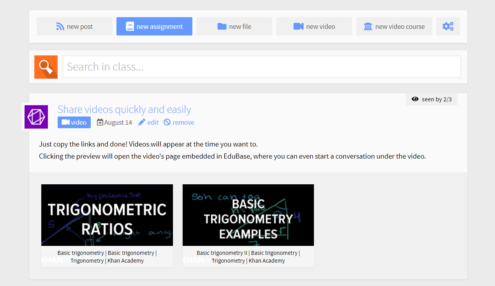Click the RSS feed icon on new post
The width and height of the screenshot is (495, 286).
[x=60, y=26]
